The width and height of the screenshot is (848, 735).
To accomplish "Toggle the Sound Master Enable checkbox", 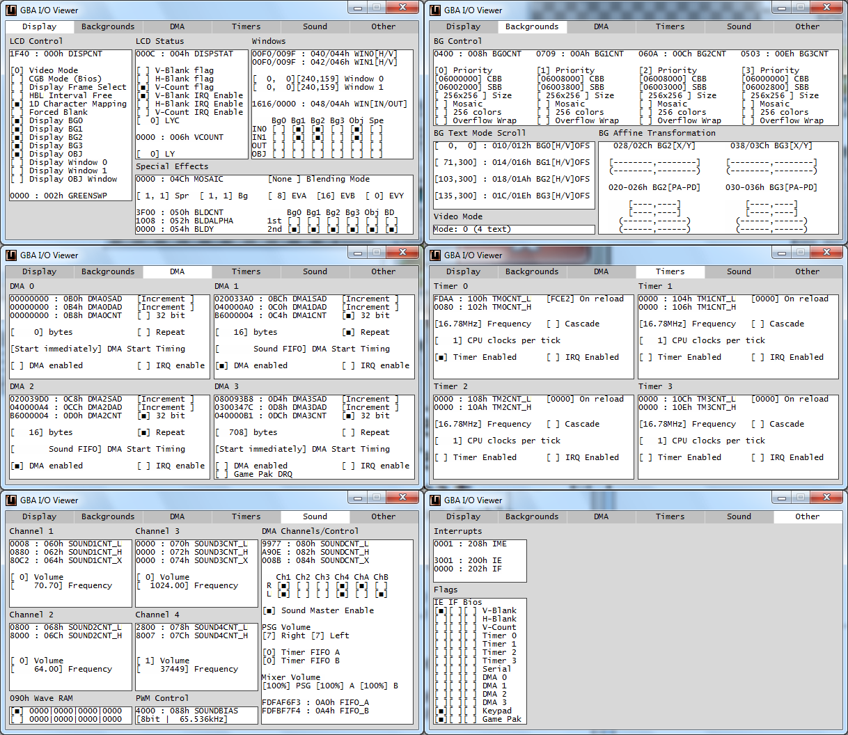I will pos(269,610).
